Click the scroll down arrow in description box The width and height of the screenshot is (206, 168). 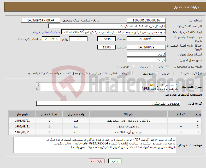click(x=38, y=85)
